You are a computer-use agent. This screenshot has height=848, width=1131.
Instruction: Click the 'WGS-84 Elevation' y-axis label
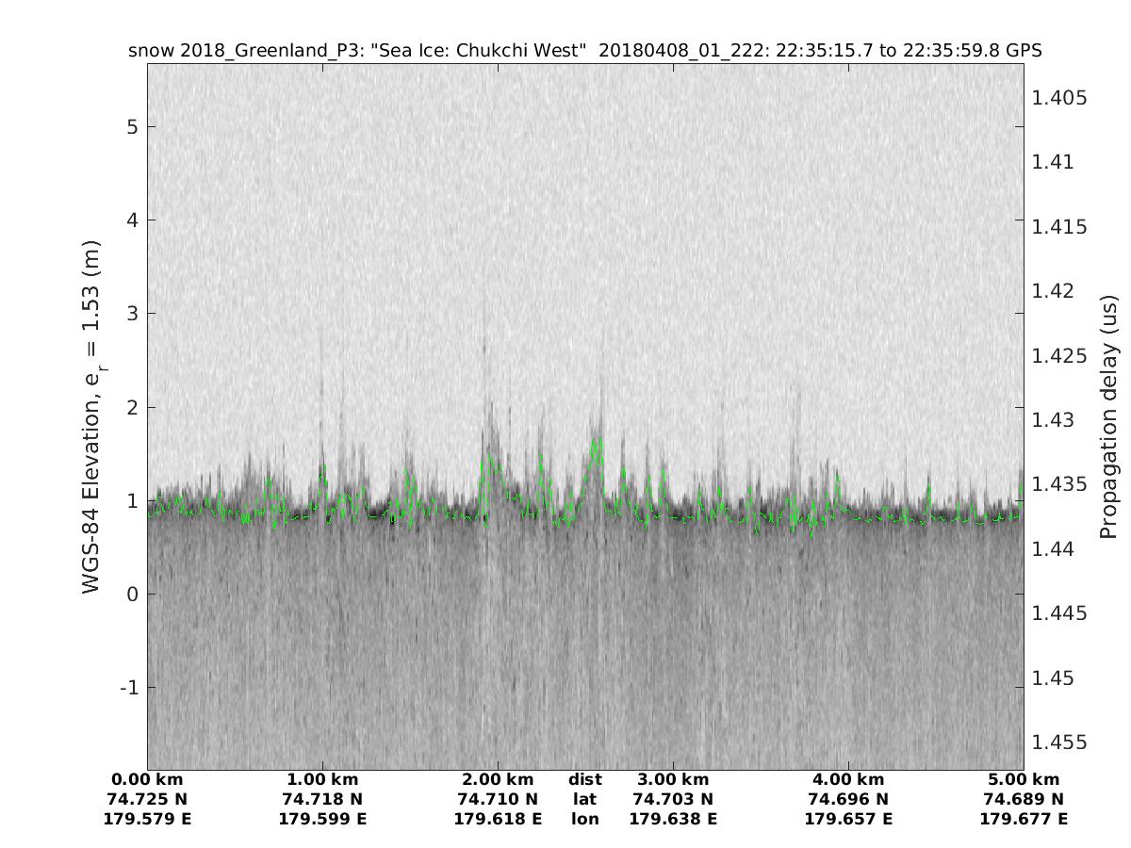(x=92, y=416)
